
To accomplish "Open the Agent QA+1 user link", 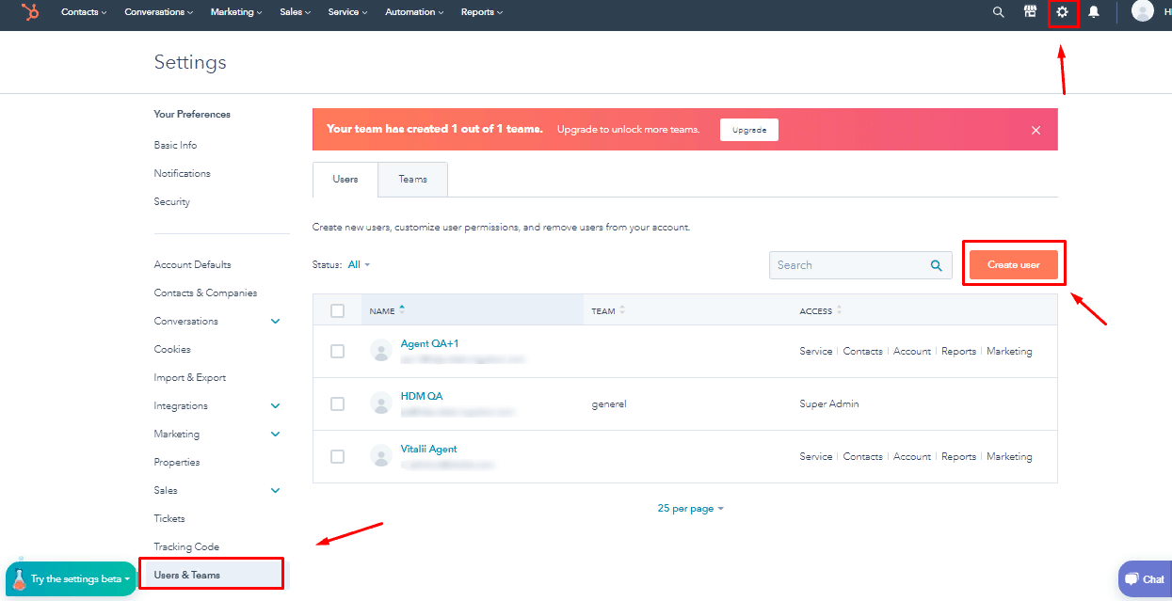I will pyautogui.click(x=430, y=344).
